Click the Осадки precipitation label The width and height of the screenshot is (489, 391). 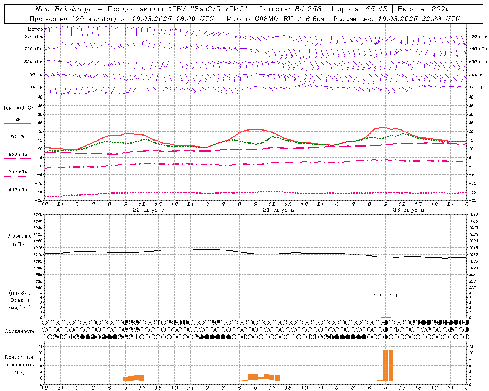click(20, 300)
